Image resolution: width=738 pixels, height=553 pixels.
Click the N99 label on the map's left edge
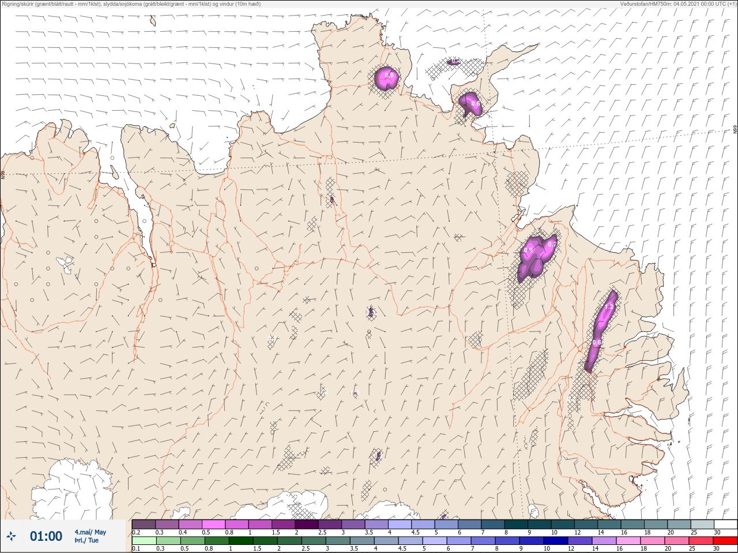[x=3, y=174]
